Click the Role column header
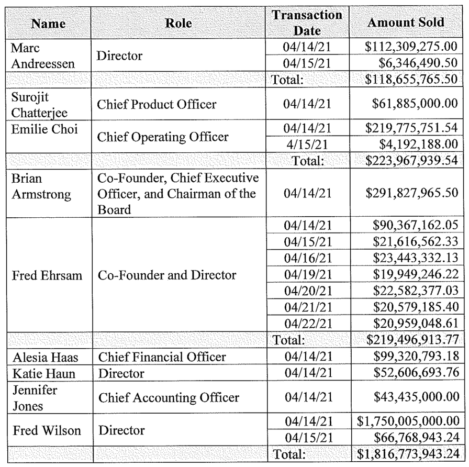This screenshot has width=469, height=467. pos(178,23)
